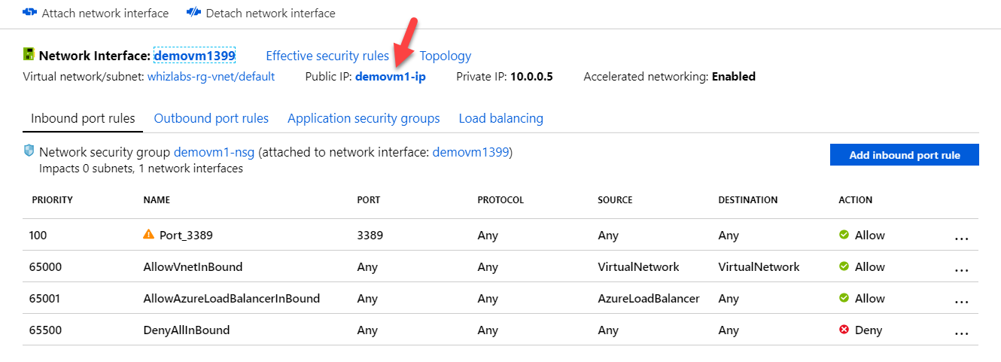Click the network security group shield icon
Screen dimensions: 1001x362
coord(29,151)
